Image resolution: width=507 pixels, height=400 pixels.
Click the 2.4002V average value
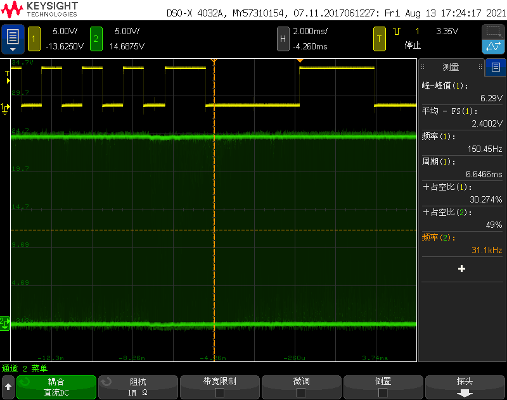(487, 123)
